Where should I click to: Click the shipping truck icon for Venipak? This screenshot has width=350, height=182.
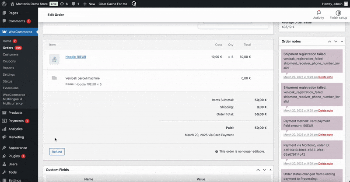click(54, 78)
